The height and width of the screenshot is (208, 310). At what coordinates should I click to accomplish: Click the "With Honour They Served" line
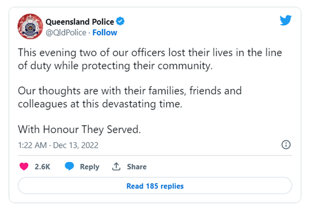click(79, 129)
